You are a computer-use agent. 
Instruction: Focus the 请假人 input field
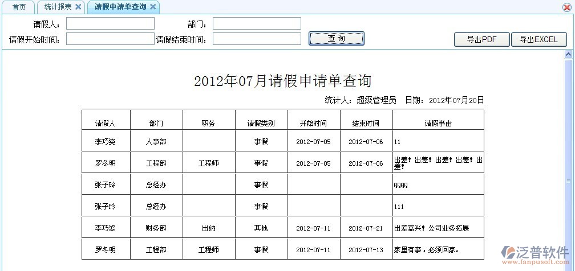pos(111,23)
